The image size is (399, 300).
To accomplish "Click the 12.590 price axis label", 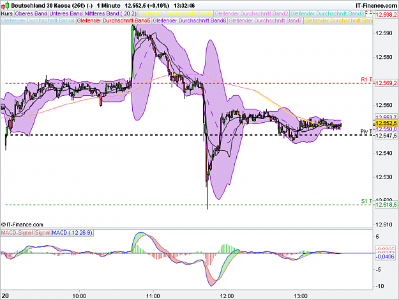I will point(384,33).
